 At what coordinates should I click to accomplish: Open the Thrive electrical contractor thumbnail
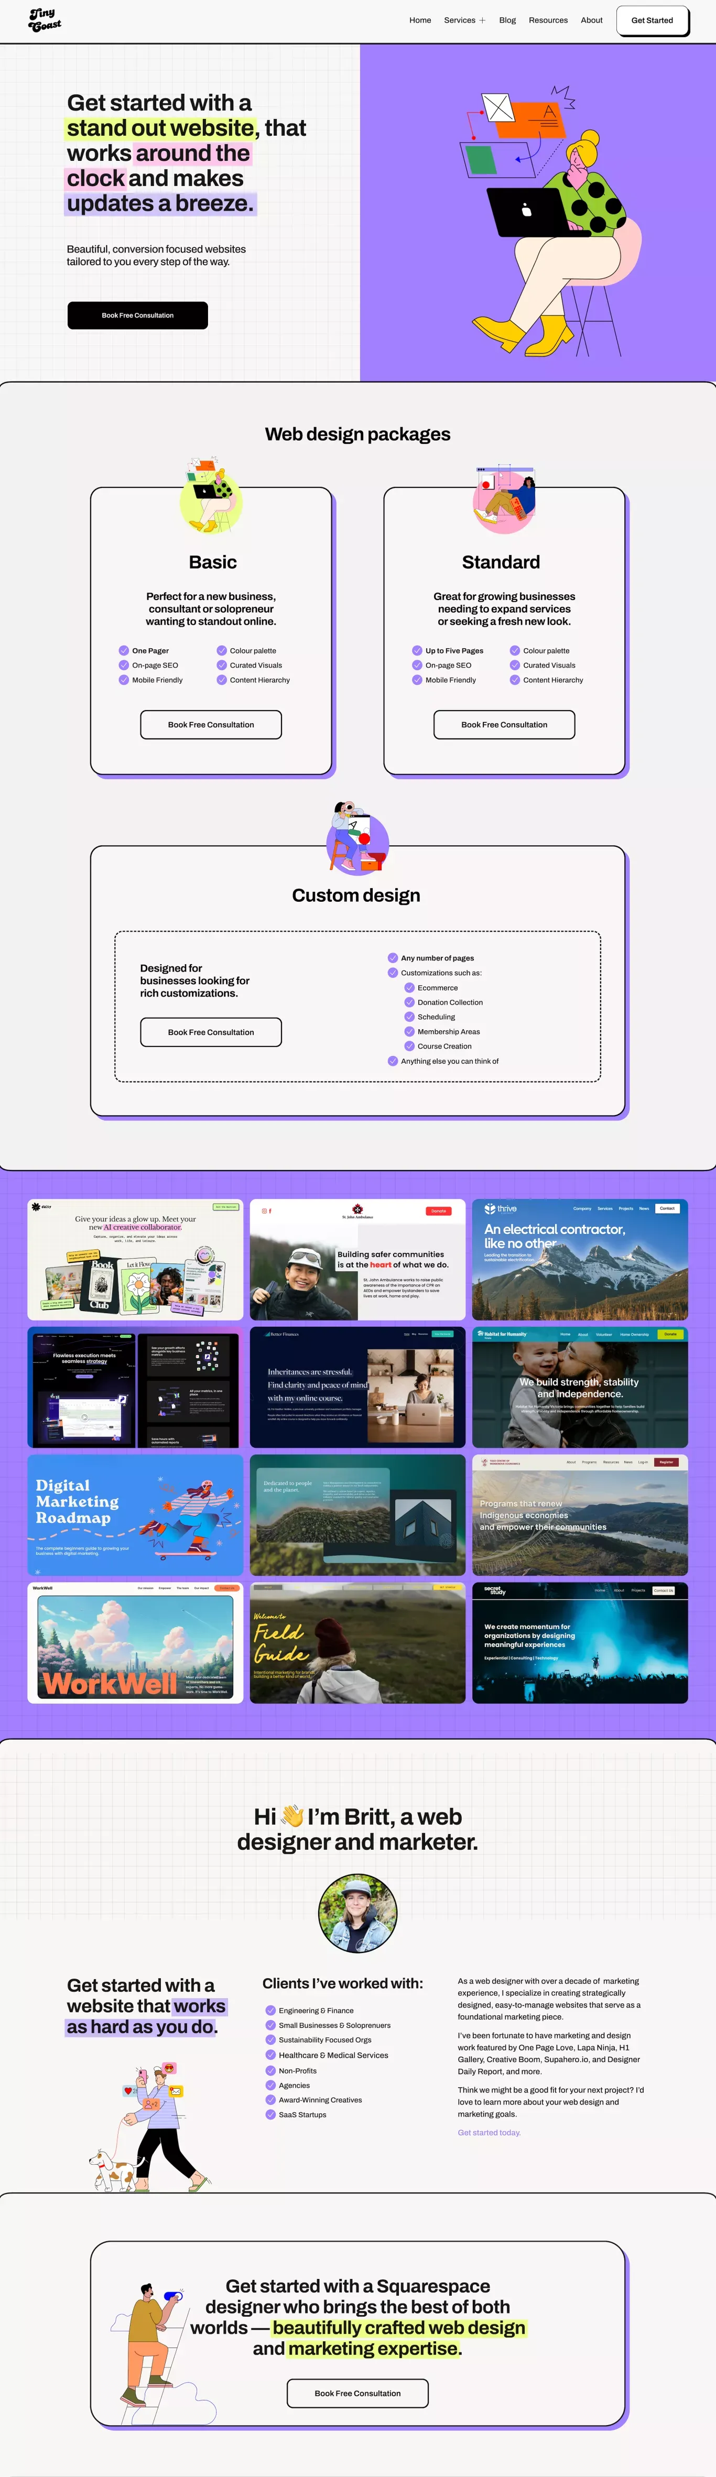point(579,1260)
